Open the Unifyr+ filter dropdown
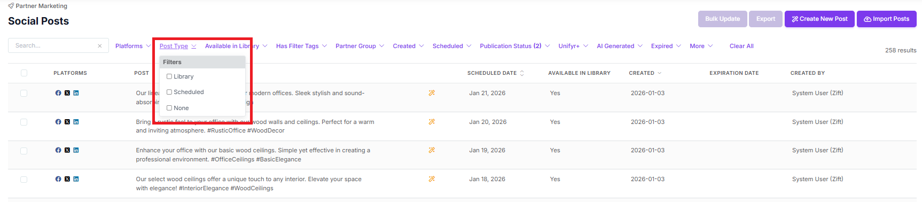Image resolution: width=922 pixels, height=202 pixels. 573,46
